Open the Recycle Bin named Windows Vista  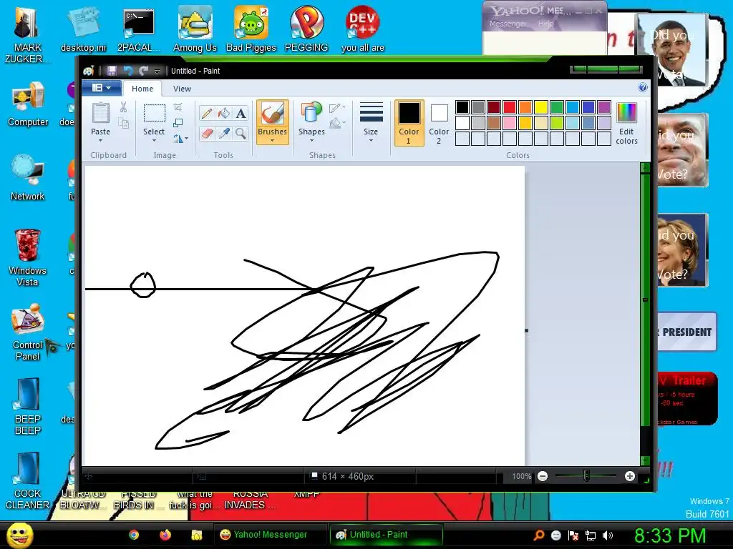click(x=28, y=257)
